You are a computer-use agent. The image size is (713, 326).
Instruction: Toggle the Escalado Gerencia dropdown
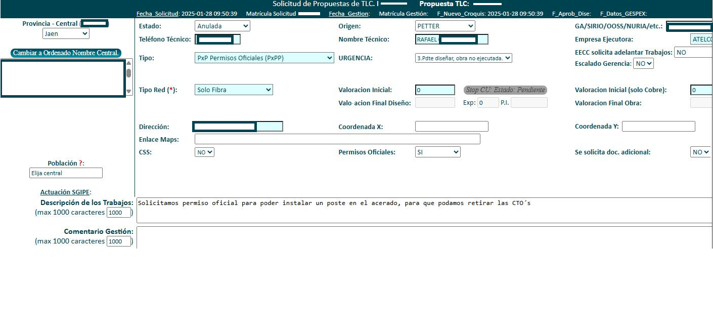[643, 64]
